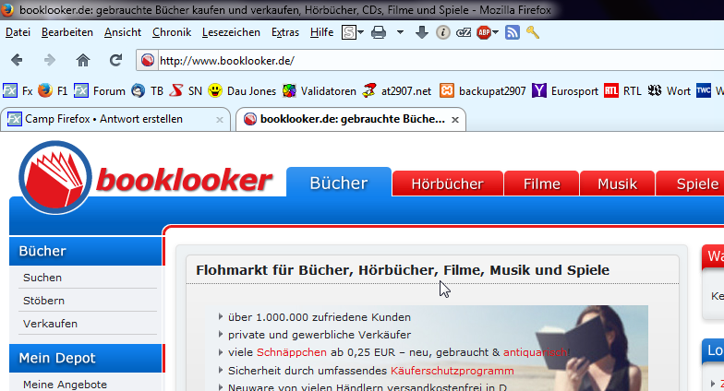The height and width of the screenshot is (391, 724).
Task: Open the Eurosport bookmark
Action: [x=565, y=90]
